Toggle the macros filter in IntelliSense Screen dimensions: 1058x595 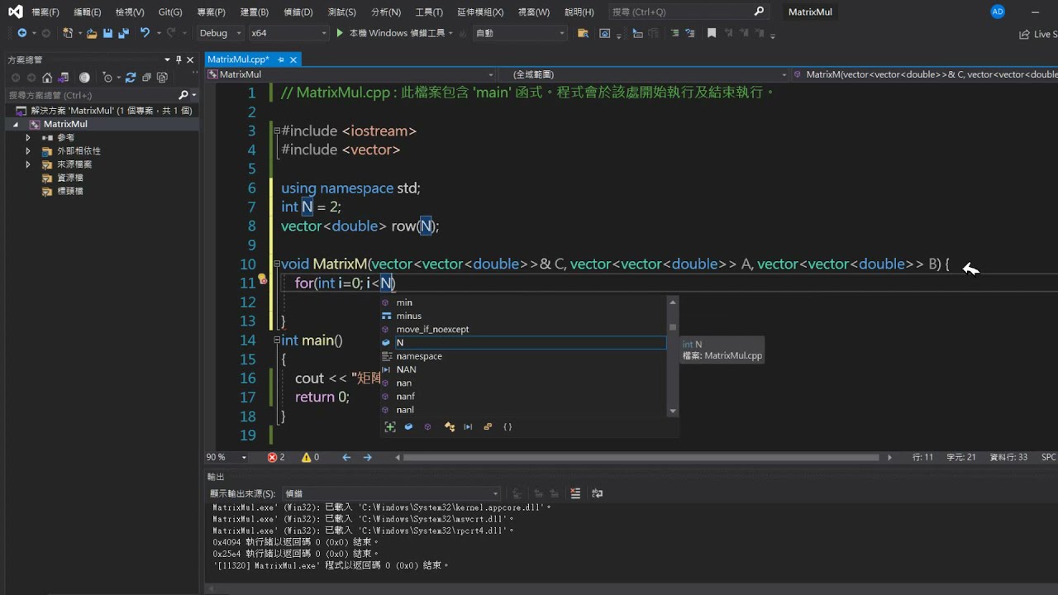(x=468, y=427)
